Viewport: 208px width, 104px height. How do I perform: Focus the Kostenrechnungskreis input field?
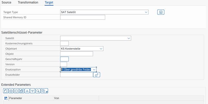click(x=64, y=43)
